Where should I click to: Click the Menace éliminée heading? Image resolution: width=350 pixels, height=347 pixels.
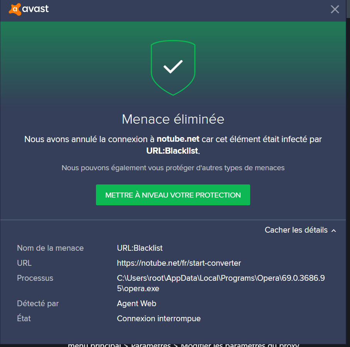point(173,119)
